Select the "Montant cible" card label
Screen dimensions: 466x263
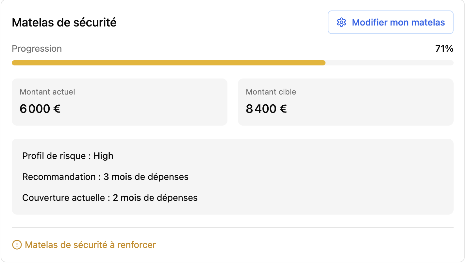(x=271, y=92)
